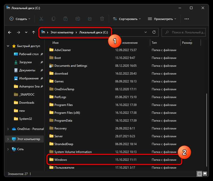
Task: Select the ProgramData folder row
Action: (x=114, y=121)
